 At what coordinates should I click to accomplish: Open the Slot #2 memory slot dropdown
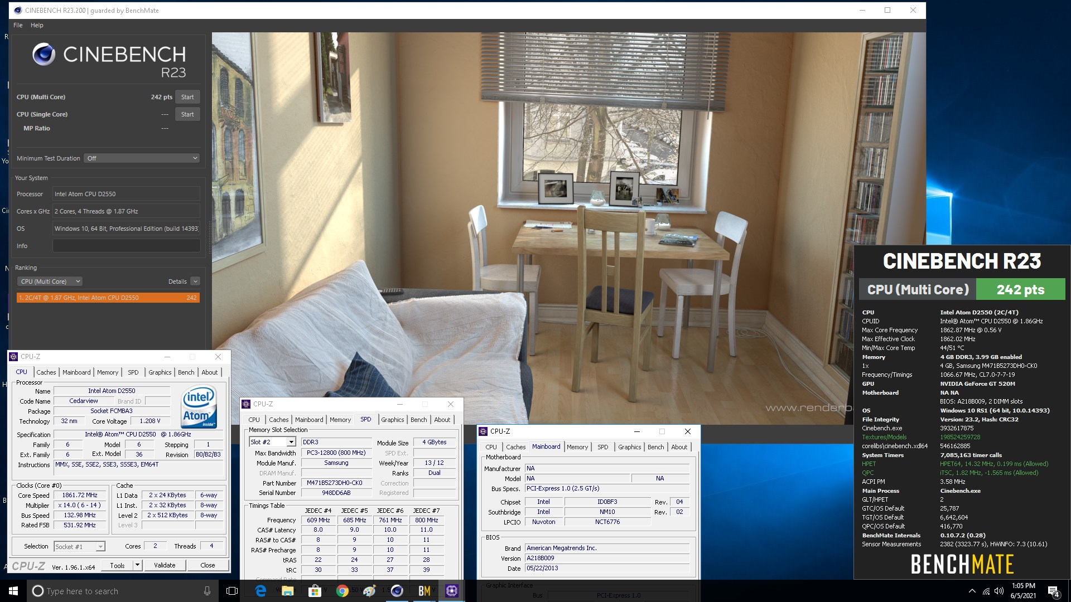(272, 442)
